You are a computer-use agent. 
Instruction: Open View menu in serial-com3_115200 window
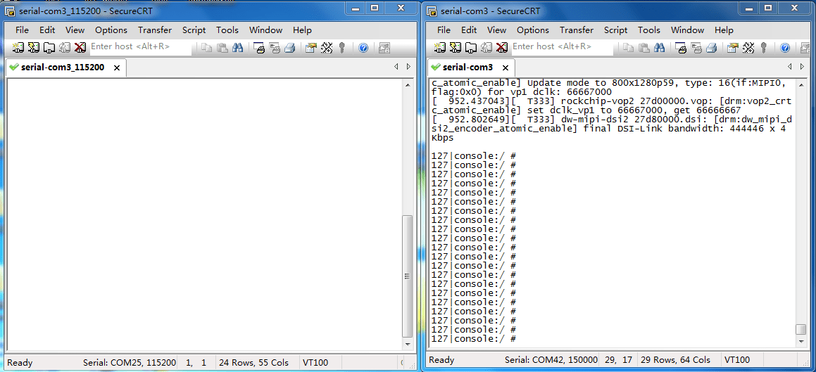pos(75,30)
